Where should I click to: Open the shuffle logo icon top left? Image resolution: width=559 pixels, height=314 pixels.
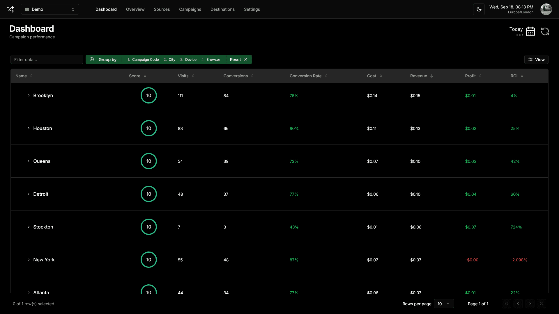[10, 9]
